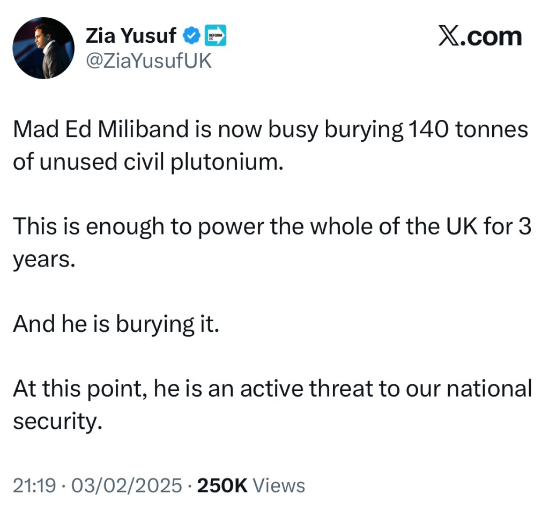The width and height of the screenshot is (549, 508).
Task: Click the word "security." at tweet end
Action: pos(57,421)
